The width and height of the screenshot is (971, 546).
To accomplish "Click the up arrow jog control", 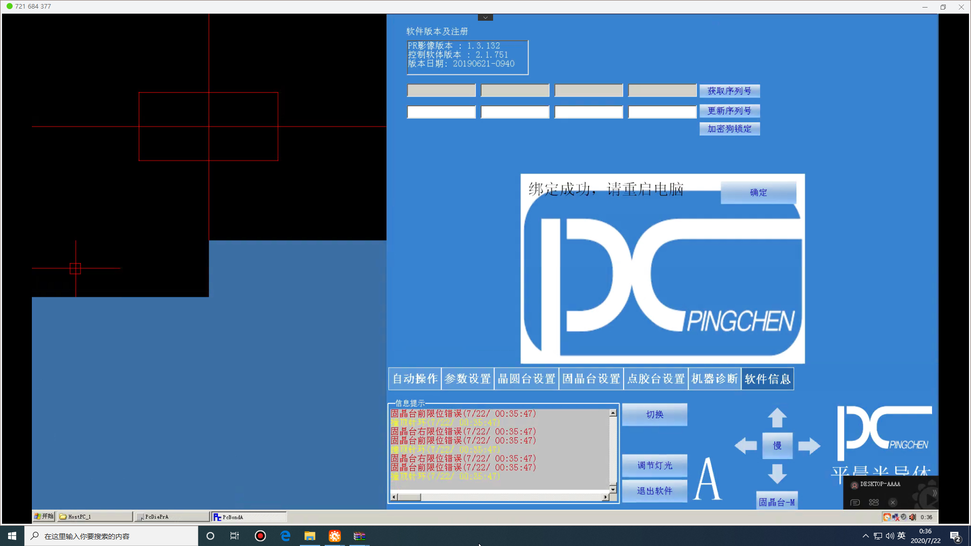I will point(777,418).
